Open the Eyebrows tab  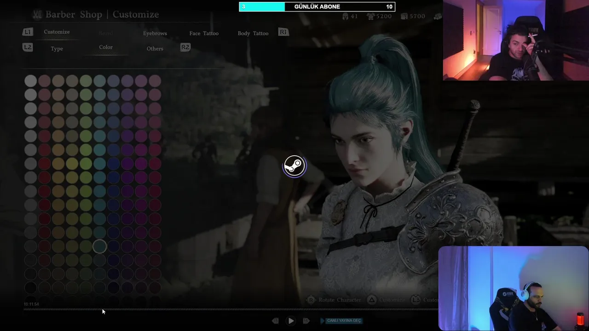tap(155, 33)
